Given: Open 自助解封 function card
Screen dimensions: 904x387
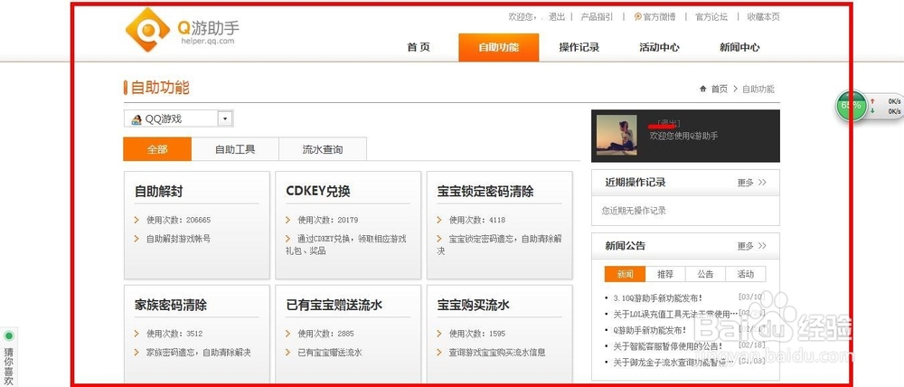Looking at the screenshot, I should 196,225.
